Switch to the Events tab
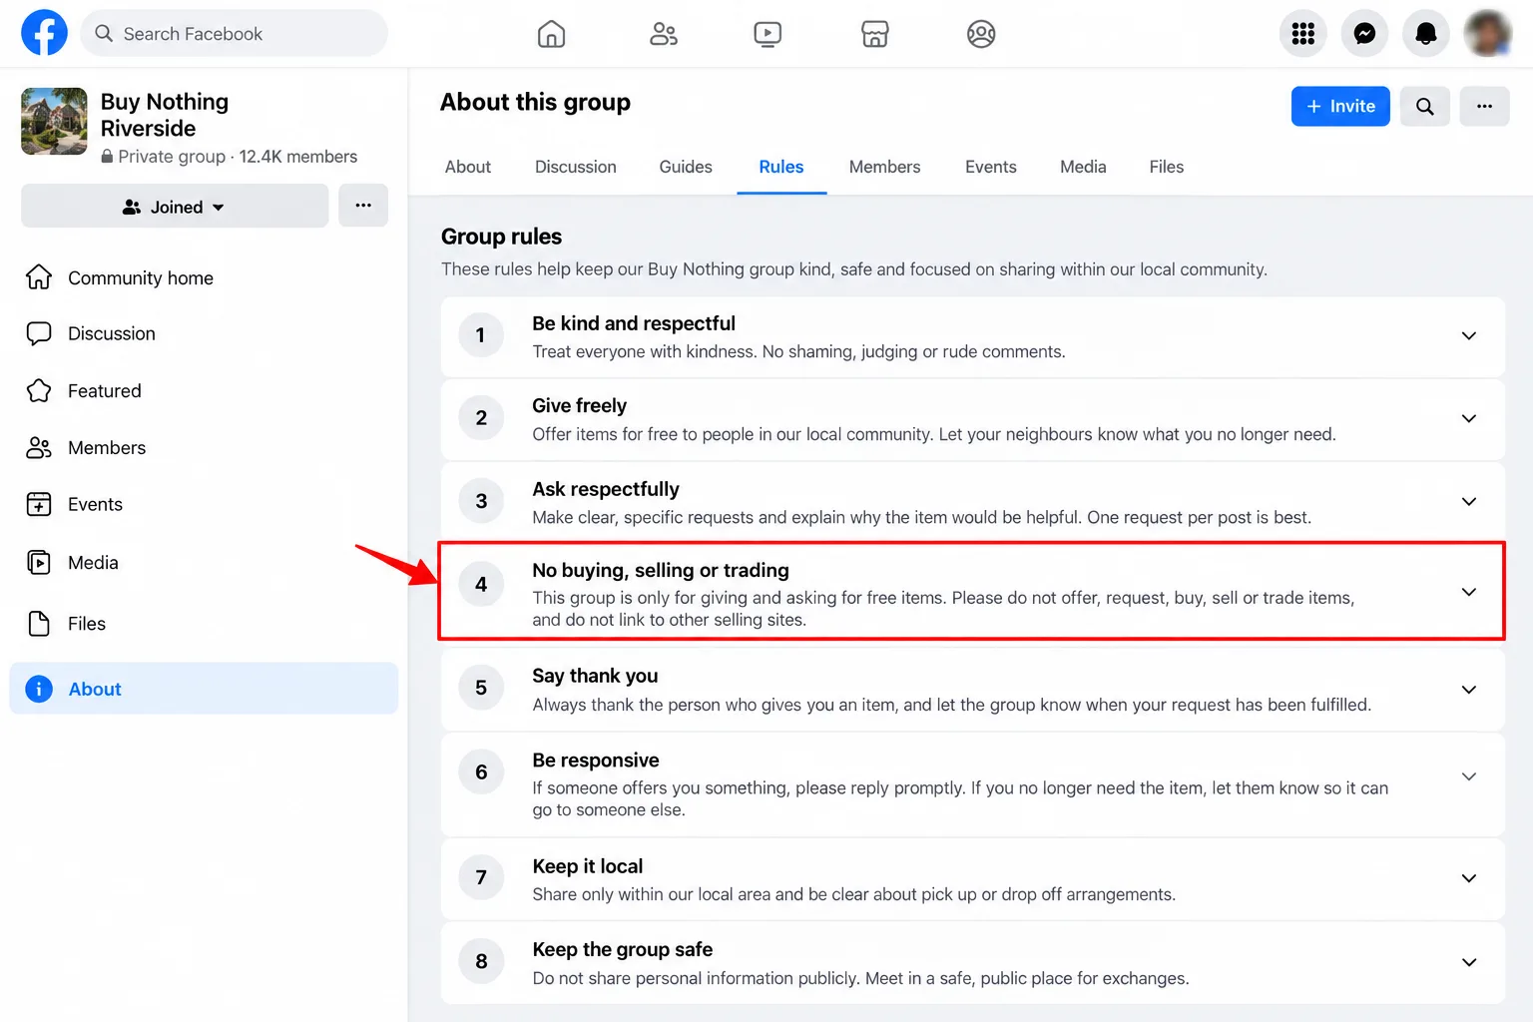Image resolution: width=1533 pixels, height=1022 pixels. point(991,167)
